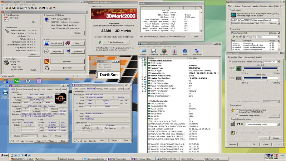Viewport: 286px width, 161px height.
Task: Click Edit button in Project Description
Action: (x=34, y=22)
